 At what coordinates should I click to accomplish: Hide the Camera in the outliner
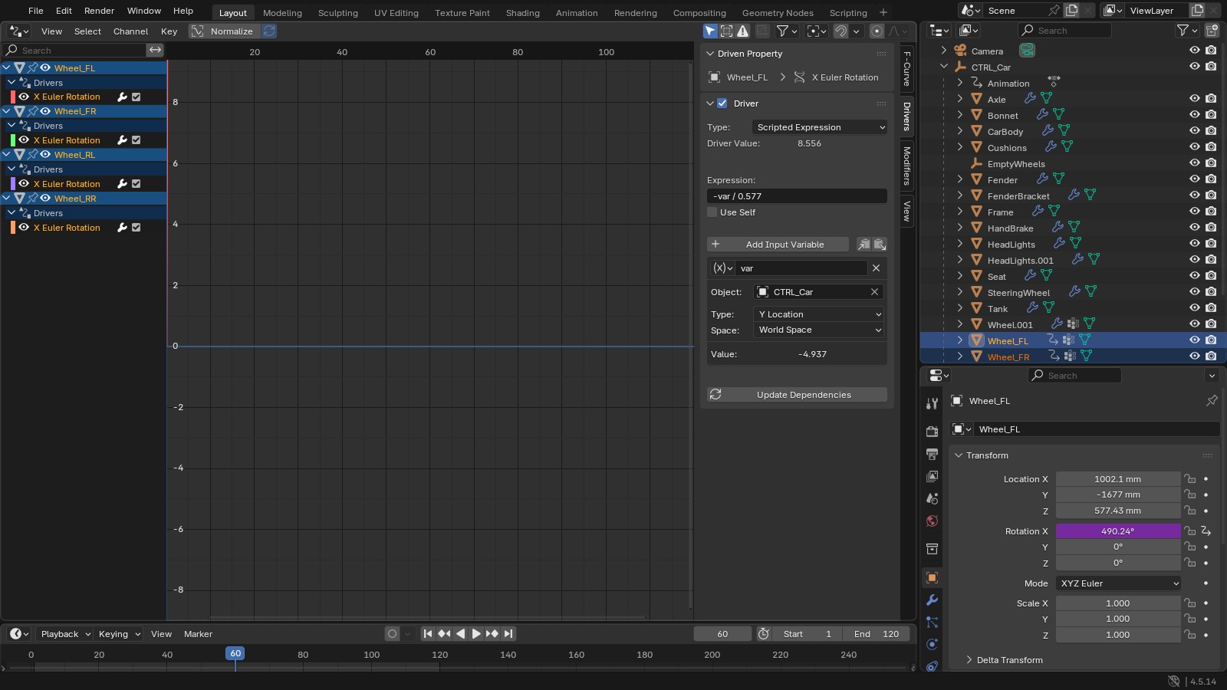coord(1194,51)
